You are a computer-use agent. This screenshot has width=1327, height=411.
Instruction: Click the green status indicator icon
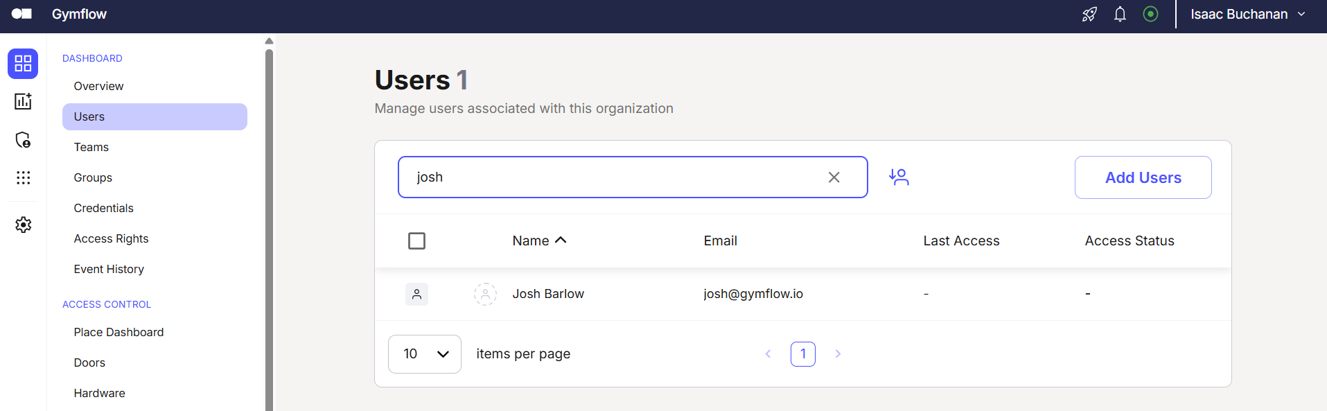click(x=1150, y=14)
